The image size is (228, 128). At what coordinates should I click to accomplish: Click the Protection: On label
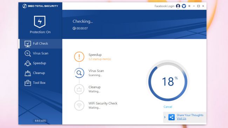point(40,32)
